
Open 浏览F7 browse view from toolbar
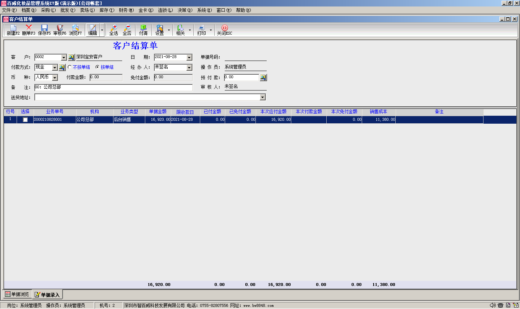[75, 30]
